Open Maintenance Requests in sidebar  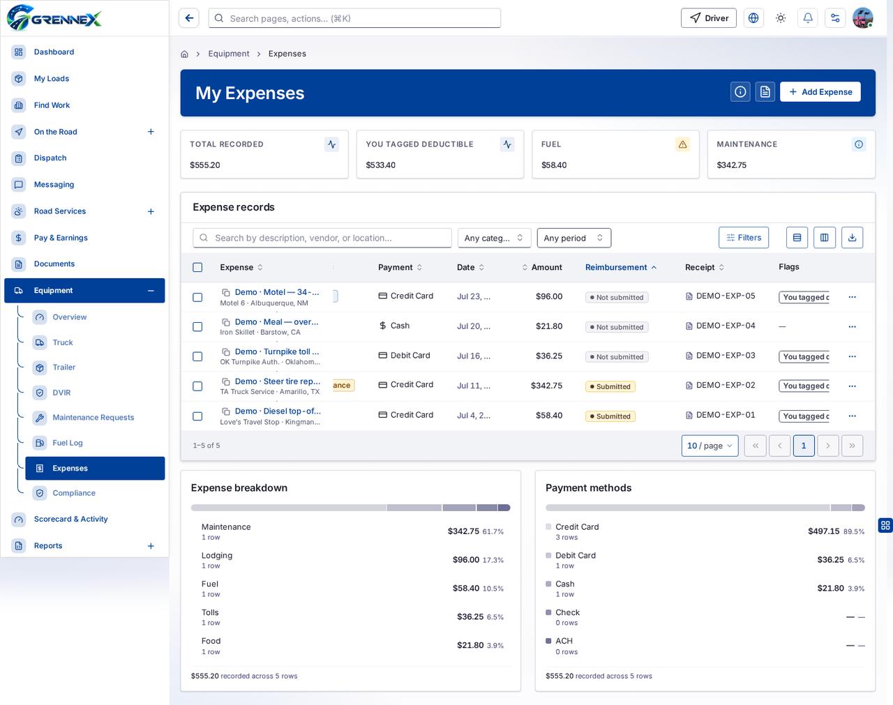(x=95, y=418)
